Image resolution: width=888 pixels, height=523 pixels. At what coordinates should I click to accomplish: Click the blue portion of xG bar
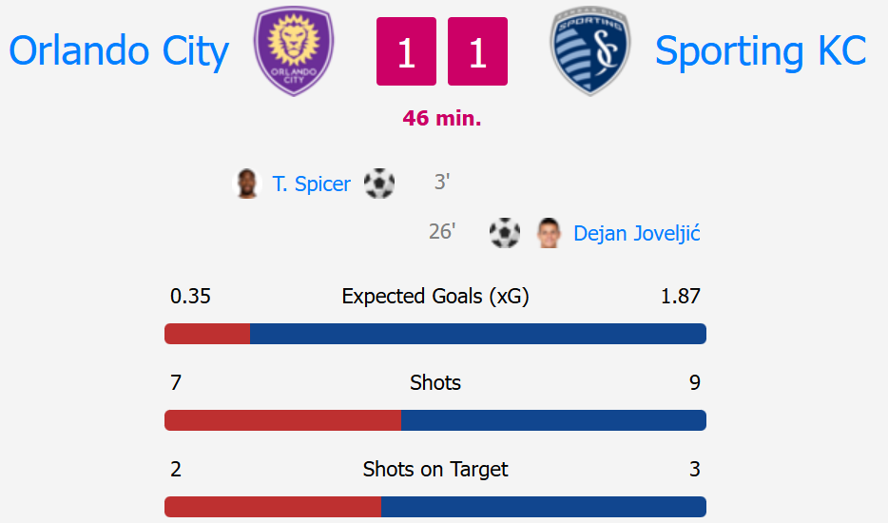[x=478, y=334]
